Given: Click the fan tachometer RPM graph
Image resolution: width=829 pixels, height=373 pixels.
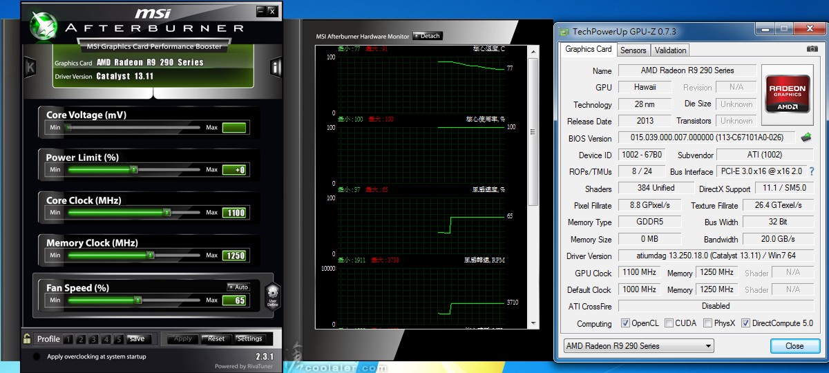Looking at the screenshot, I should pos(421,296).
